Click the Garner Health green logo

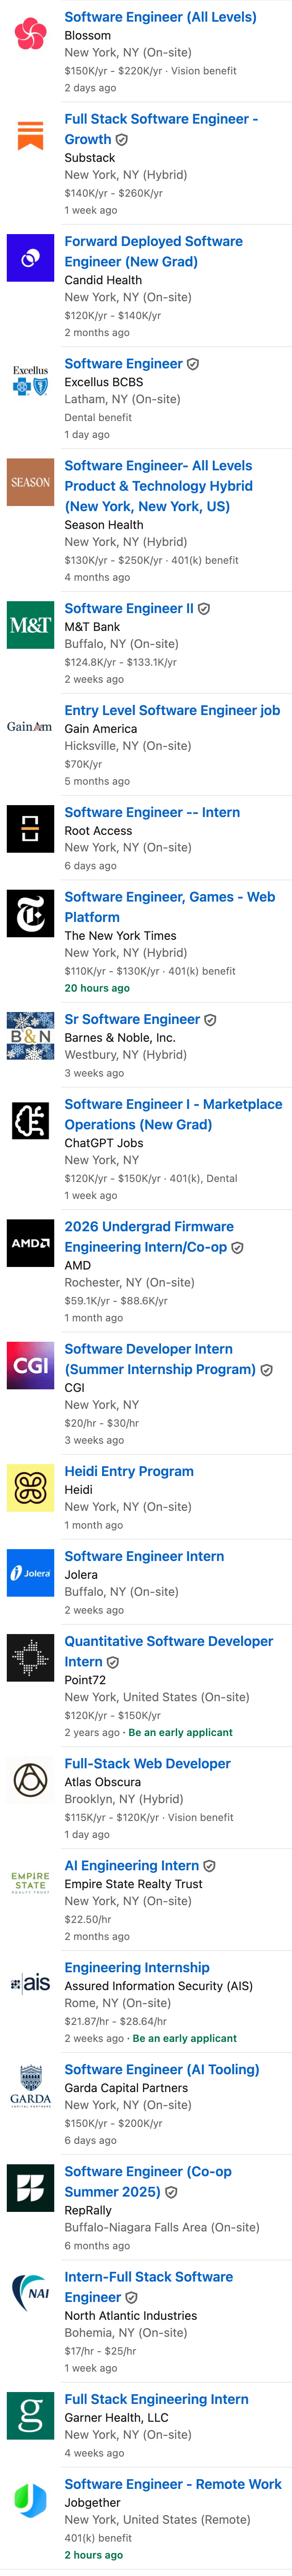coord(30,2415)
